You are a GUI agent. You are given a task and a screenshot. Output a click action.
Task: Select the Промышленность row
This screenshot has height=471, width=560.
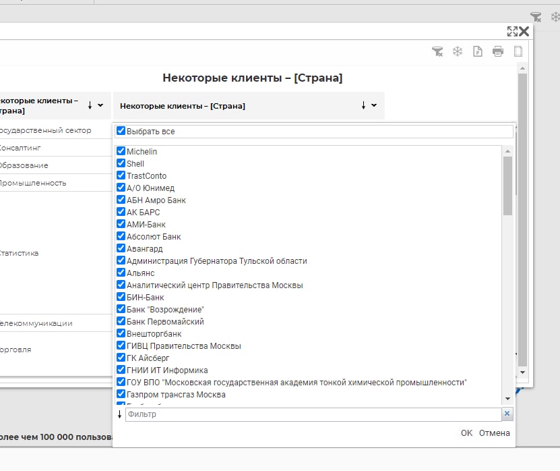pyautogui.click(x=55, y=183)
